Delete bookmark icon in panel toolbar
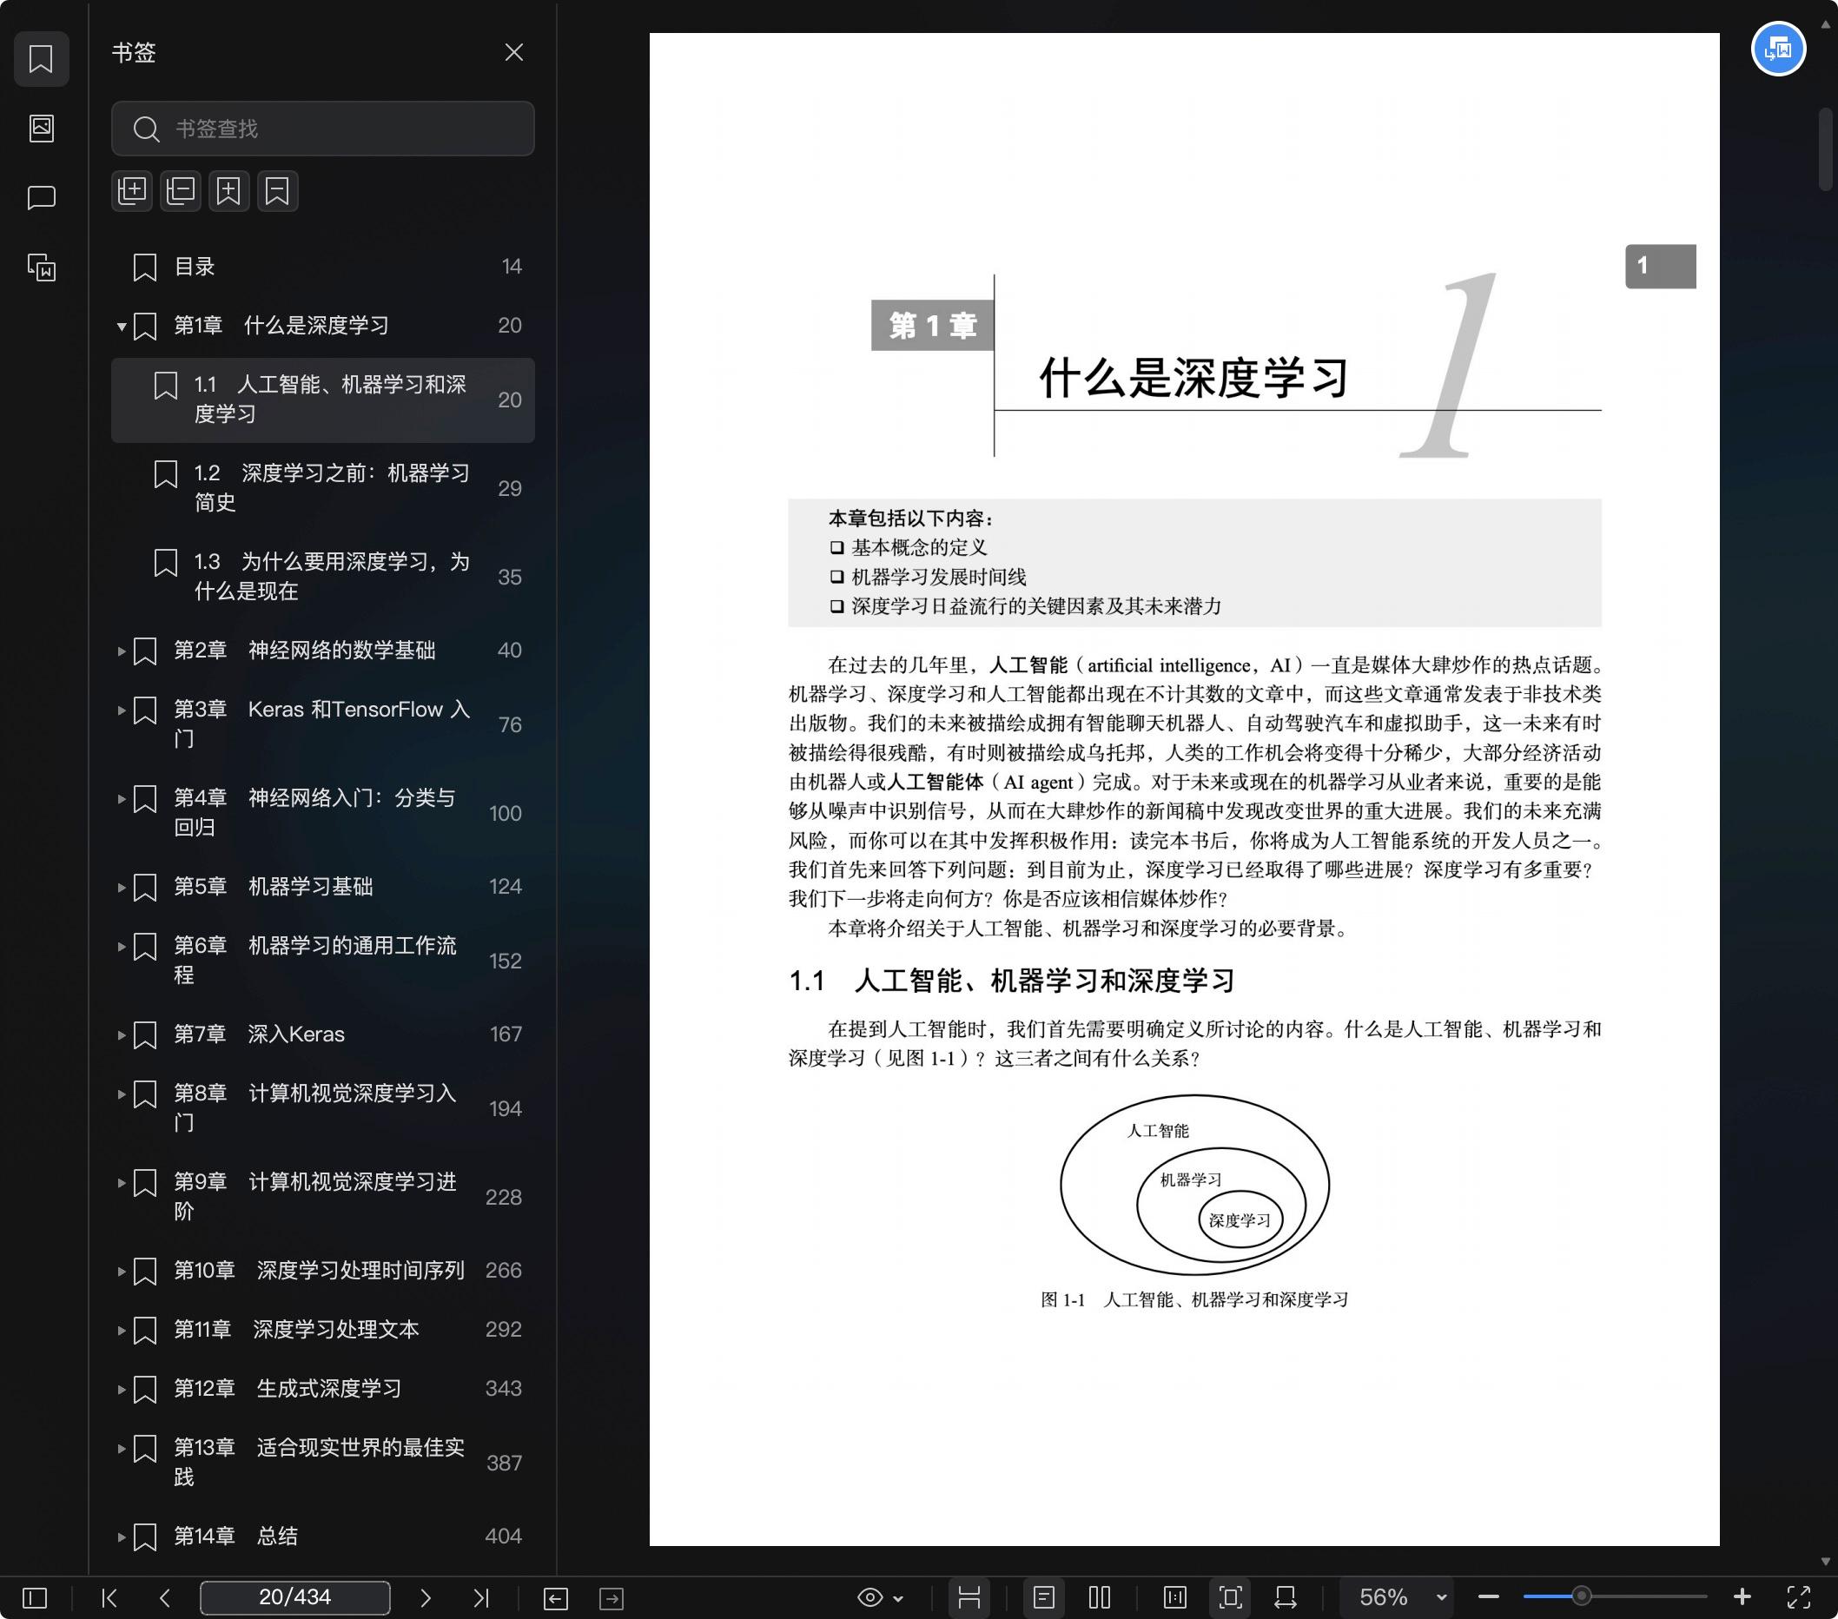The width and height of the screenshot is (1838, 1619). click(x=277, y=190)
